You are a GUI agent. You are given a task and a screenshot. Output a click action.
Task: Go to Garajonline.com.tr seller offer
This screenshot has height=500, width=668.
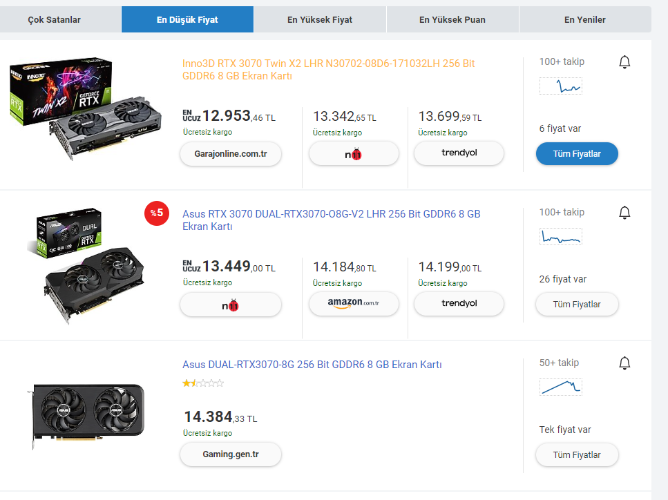[231, 154]
